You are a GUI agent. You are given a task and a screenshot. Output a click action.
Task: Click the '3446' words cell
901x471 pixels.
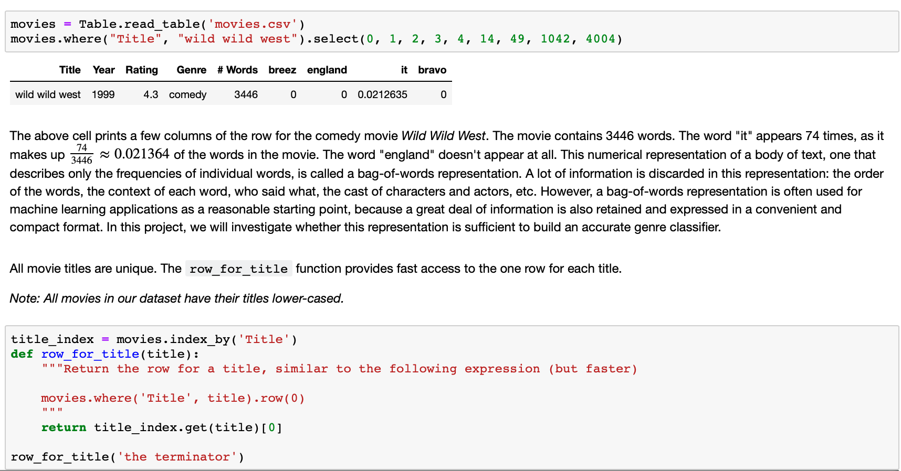click(246, 94)
